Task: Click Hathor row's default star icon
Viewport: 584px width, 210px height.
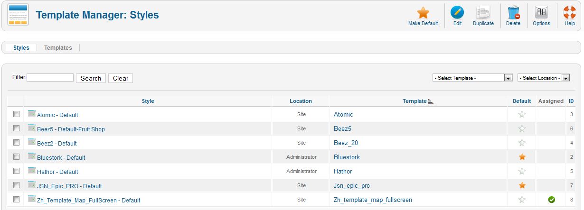Action: [522, 171]
